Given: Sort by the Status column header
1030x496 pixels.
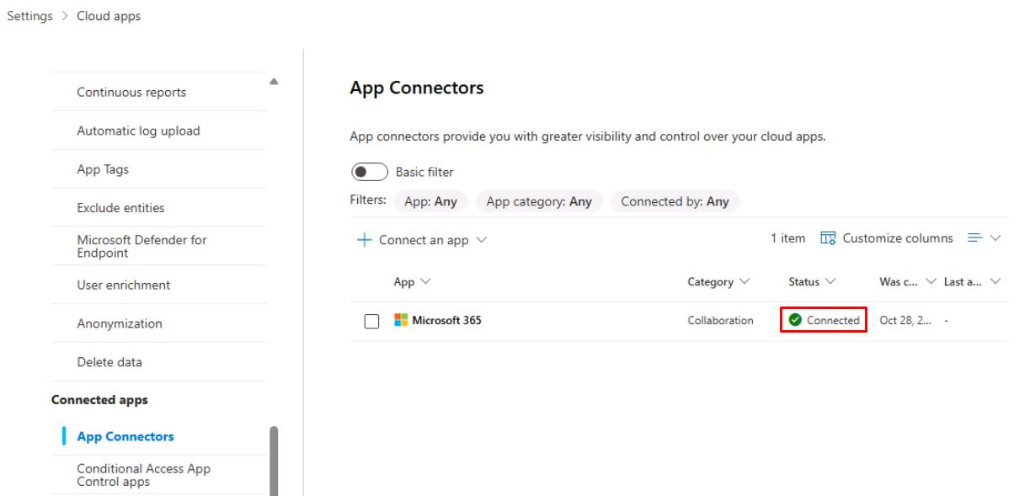Looking at the screenshot, I should click(x=811, y=282).
